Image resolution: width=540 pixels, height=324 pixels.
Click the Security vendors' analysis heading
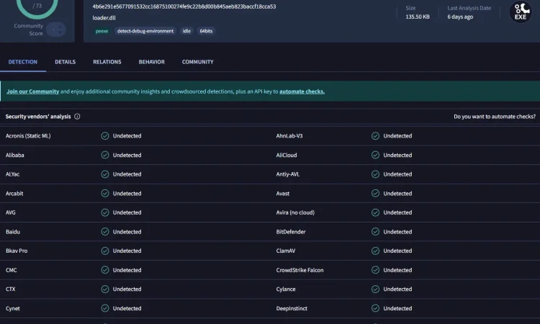[38, 117]
